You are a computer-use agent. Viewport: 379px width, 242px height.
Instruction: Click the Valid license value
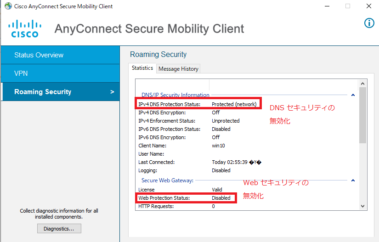[217, 190]
